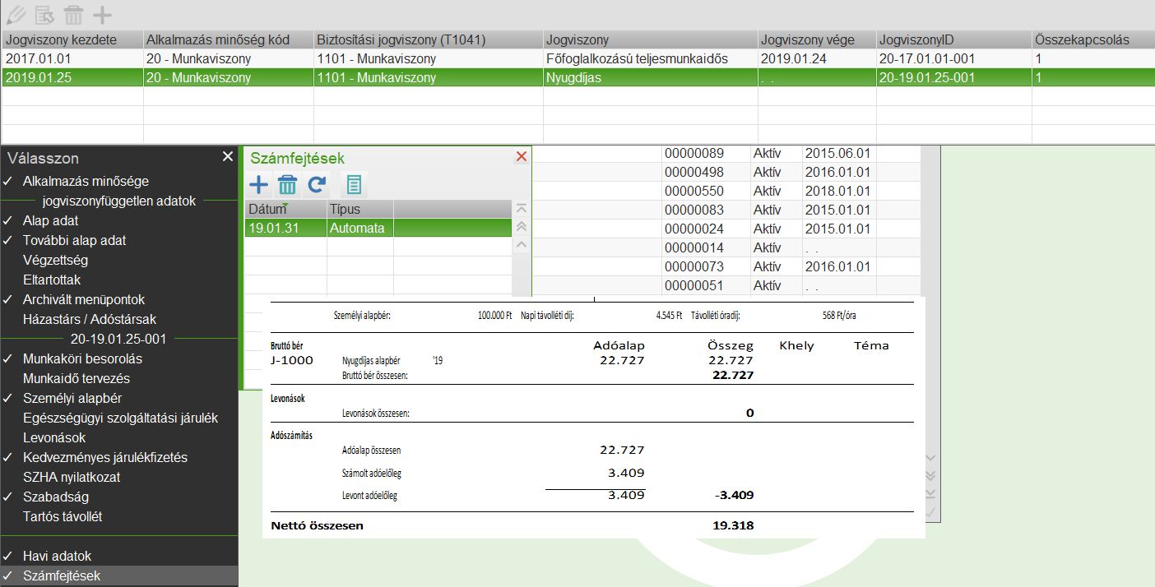Delete payroll entry with blue trash icon

(287, 184)
